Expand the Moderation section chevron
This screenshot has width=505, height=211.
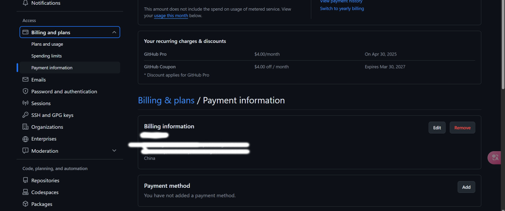click(114, 151)
